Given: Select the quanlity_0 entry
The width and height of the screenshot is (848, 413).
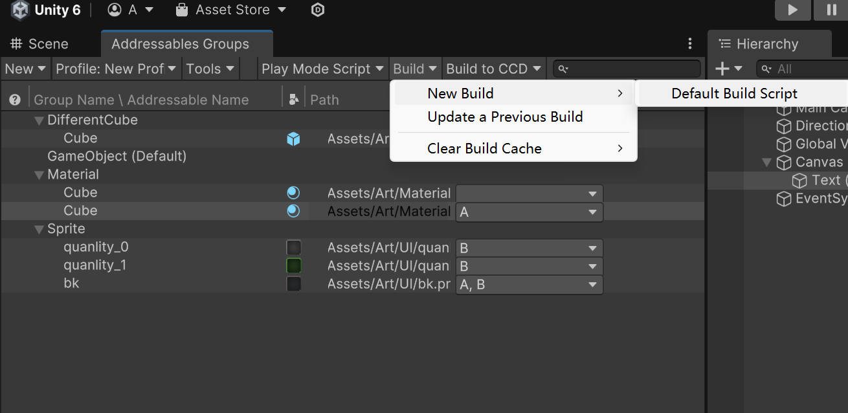Looking at the screenshot, I should pos(96,247).
